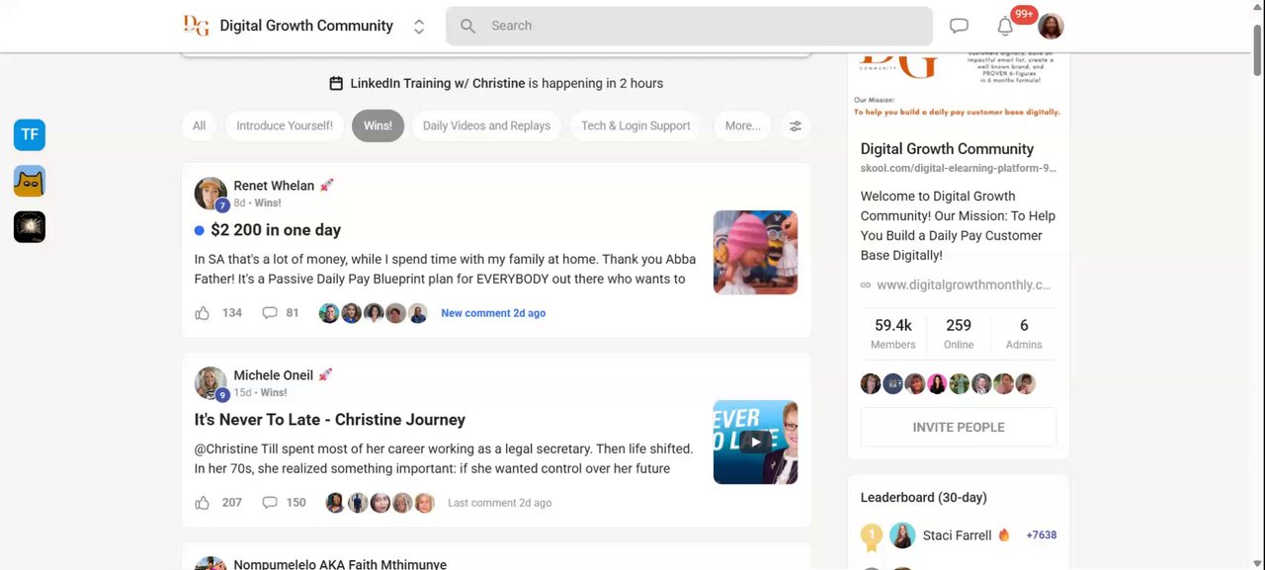Open It's Never To Late post

coord(330,420)
